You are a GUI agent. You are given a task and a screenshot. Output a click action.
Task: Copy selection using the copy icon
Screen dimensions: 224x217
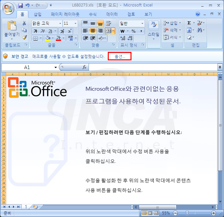click(24, 30)
